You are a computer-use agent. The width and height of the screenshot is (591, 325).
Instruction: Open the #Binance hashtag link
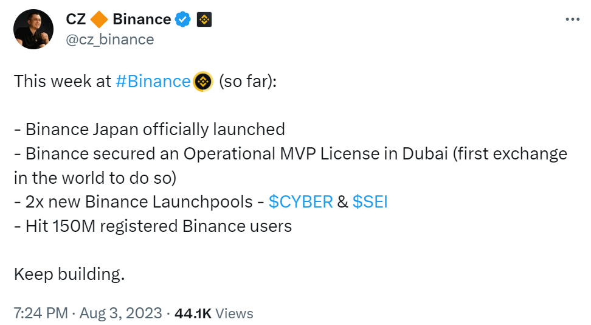[153, 81]
